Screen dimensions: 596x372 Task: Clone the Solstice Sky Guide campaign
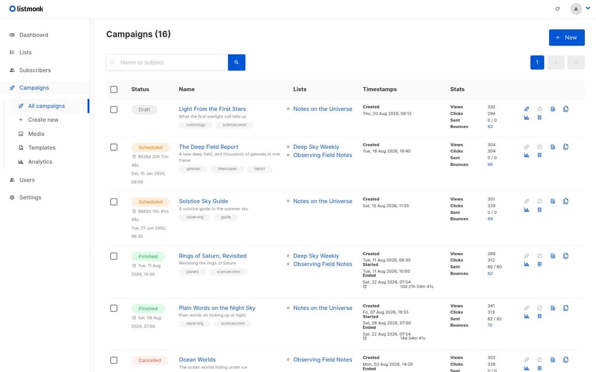click(x=566, y=201)
